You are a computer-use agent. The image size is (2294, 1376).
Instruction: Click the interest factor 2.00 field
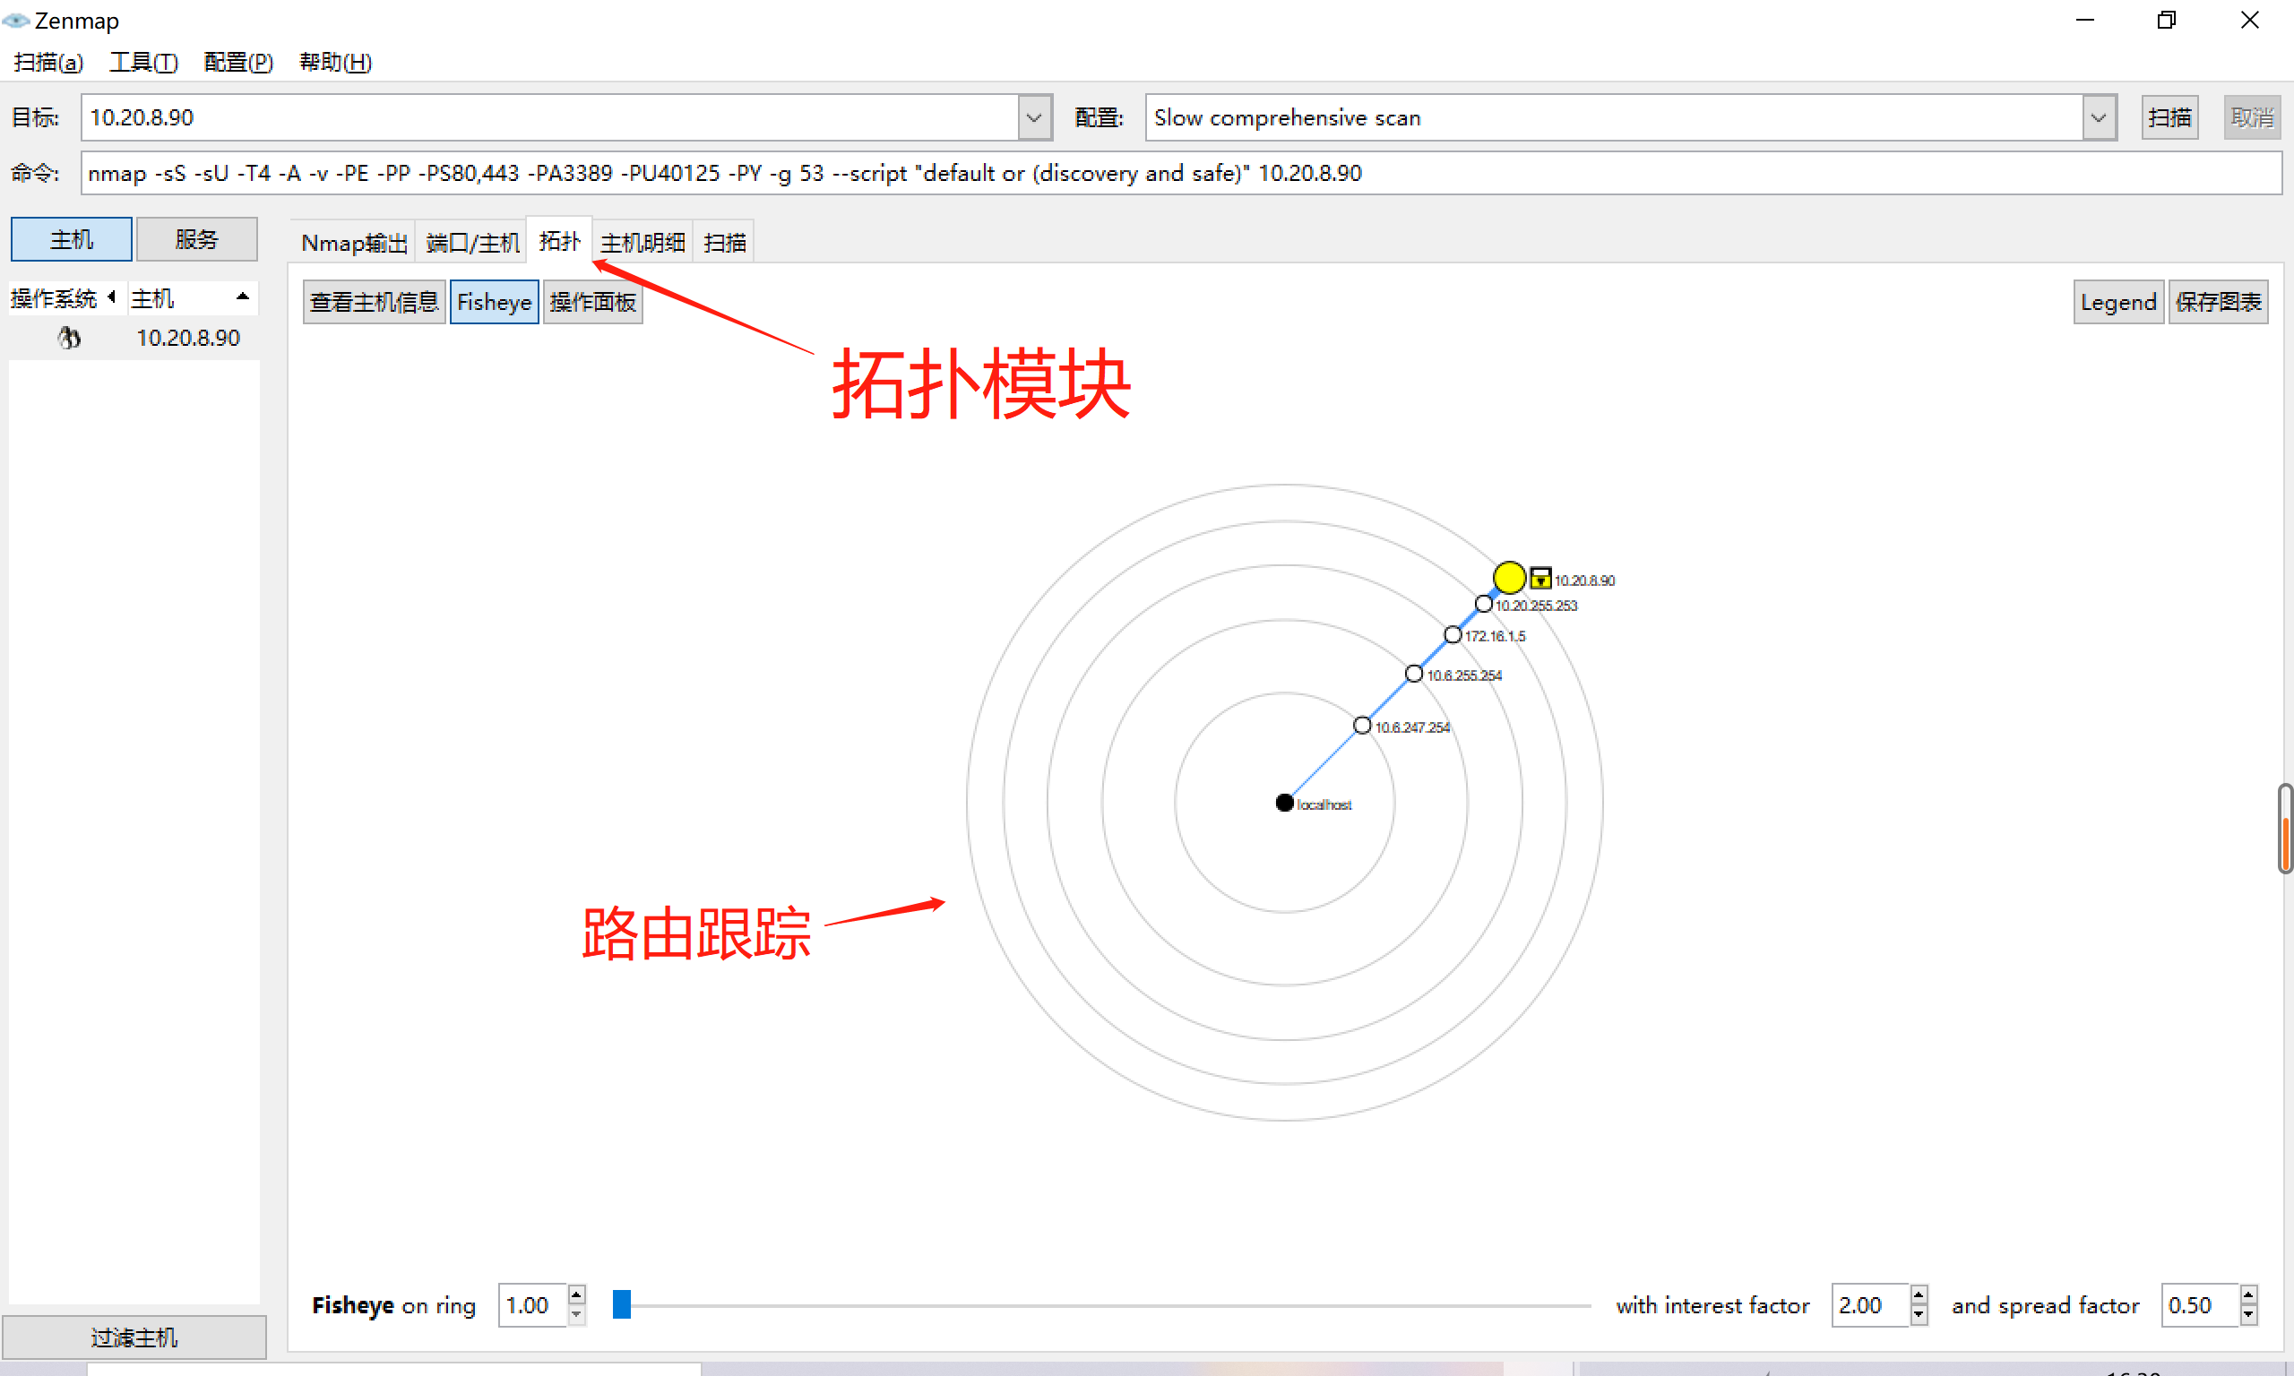click(1870, 1305)
